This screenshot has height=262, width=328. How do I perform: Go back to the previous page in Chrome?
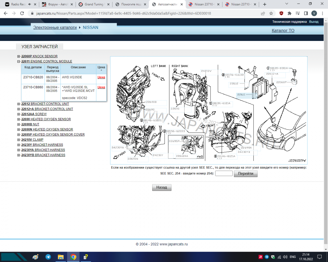[5, 13]
